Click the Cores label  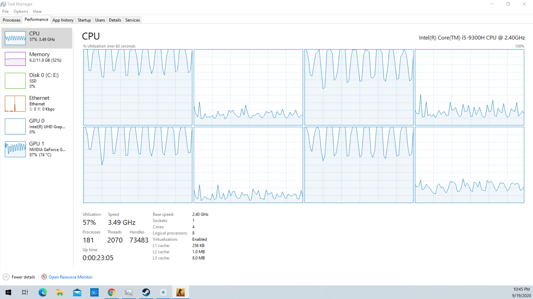click(x=158, y=227)
